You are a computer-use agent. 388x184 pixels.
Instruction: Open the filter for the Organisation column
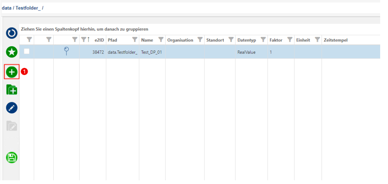(x=200, y=40)
